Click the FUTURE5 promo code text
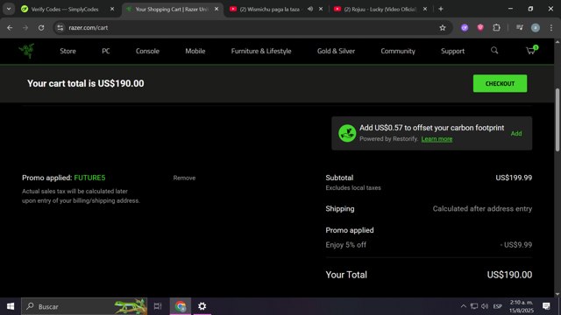561x315 pixels. 89,178
